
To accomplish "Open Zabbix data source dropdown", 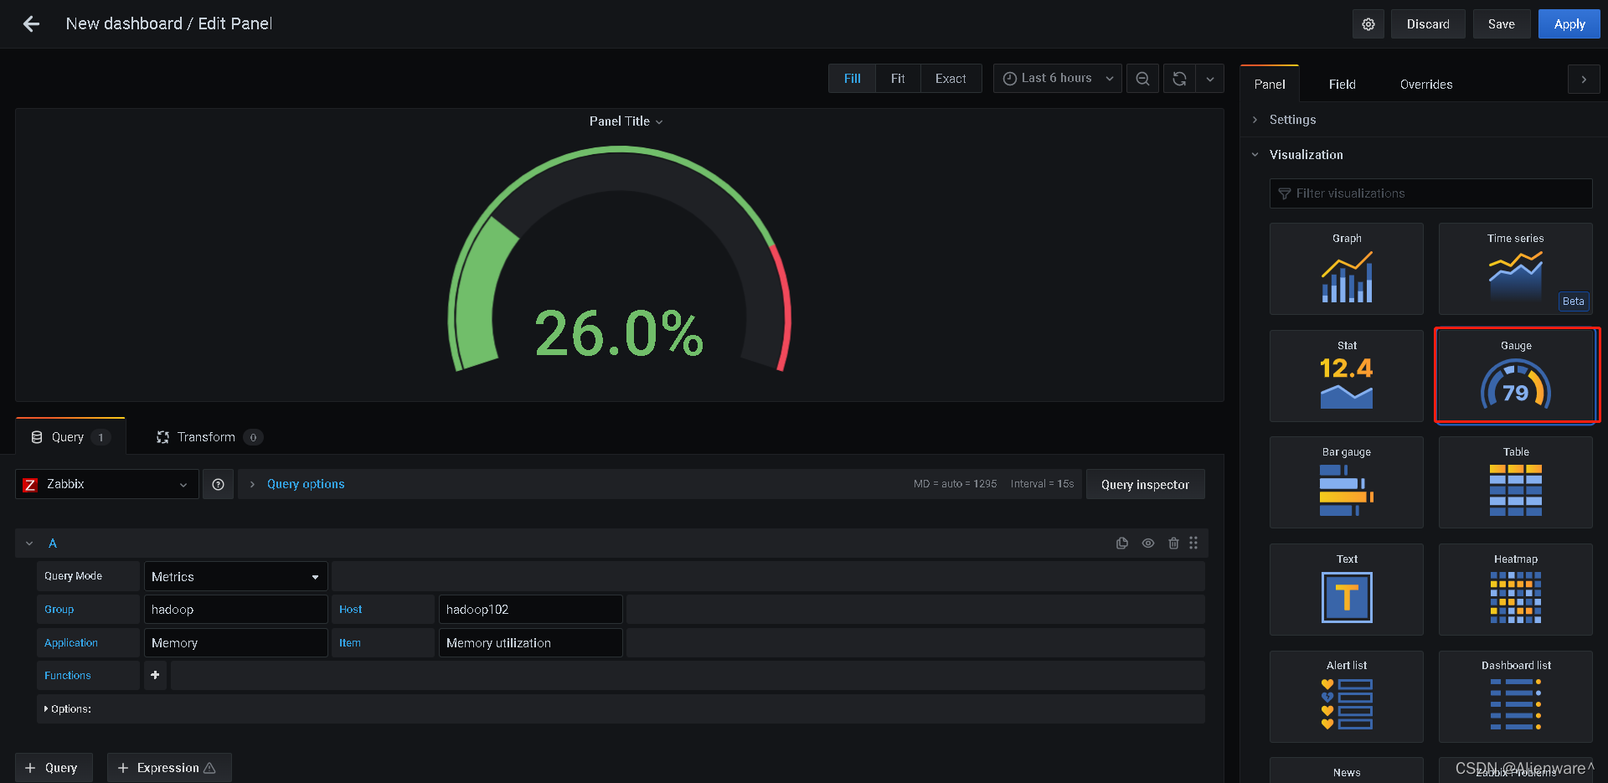I will point(107,484).
